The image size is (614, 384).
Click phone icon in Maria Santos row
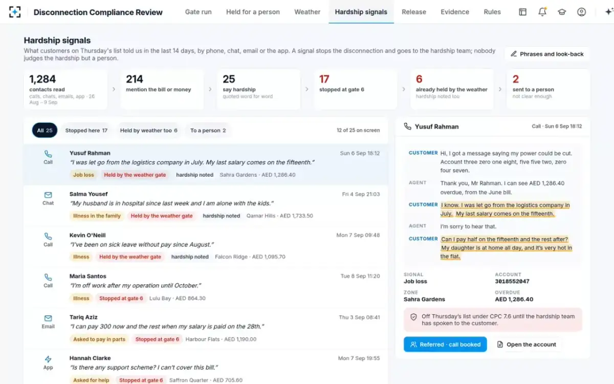click(48, 277)
